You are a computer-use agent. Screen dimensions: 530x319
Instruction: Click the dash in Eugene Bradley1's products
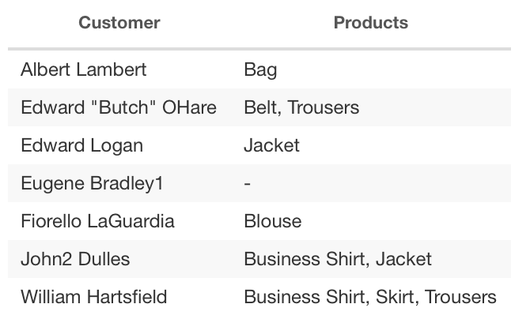[247, 184]
